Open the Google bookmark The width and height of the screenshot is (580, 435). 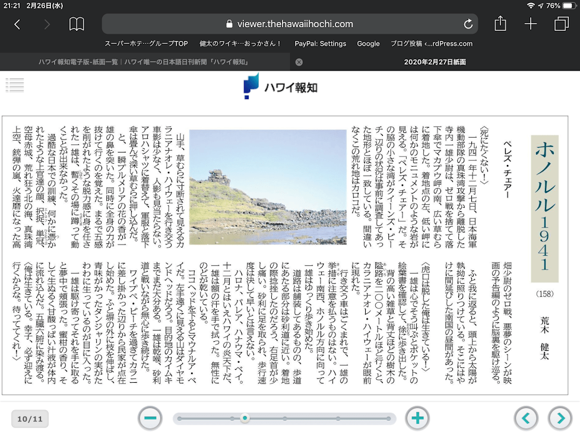pyautogui.click(x=368, y=43)
